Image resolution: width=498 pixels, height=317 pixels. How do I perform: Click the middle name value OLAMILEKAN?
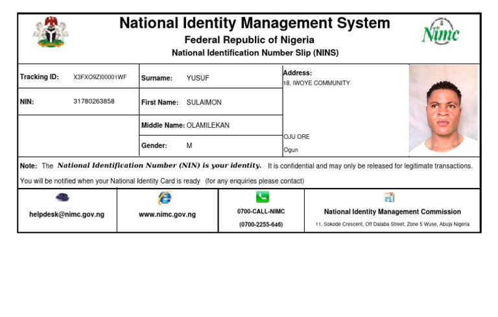click(207, 125)
